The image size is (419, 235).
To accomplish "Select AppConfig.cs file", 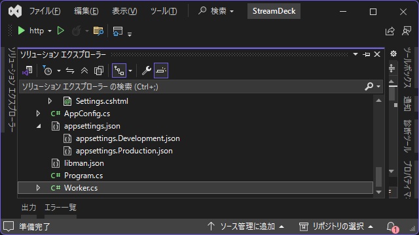I will click(87, 114).
